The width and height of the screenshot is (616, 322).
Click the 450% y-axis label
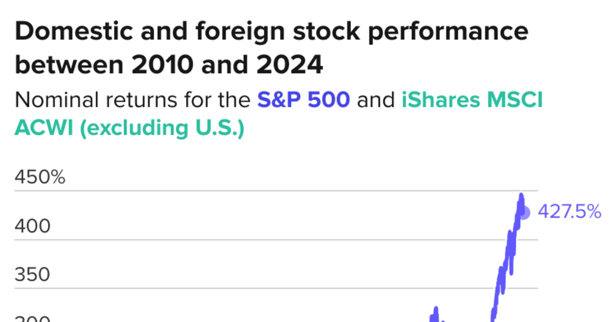tap(40, 177)
